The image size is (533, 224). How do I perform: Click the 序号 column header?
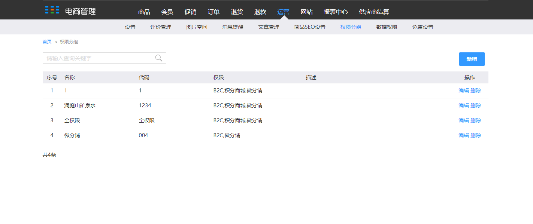(52, 77)
